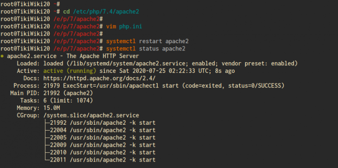338x168 pixels.
Task: Select the path /etc/php/7.4/apache2
Action: coord(106,12)
